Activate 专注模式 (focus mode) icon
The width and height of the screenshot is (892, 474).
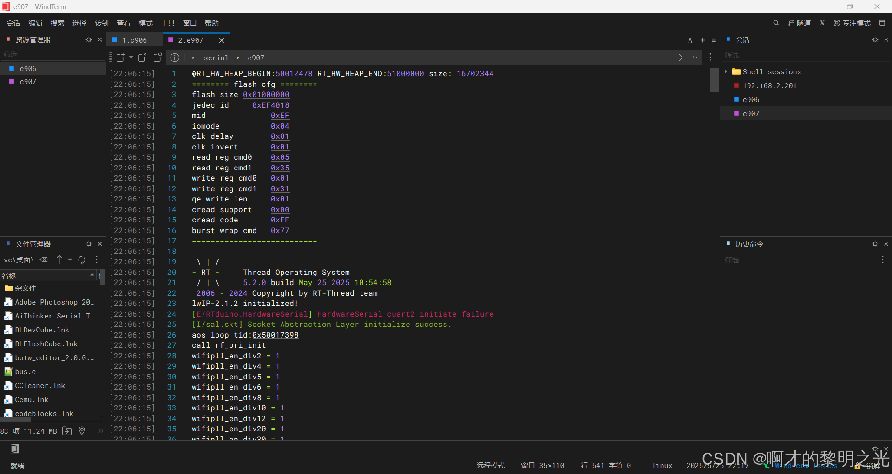(836, 22)
